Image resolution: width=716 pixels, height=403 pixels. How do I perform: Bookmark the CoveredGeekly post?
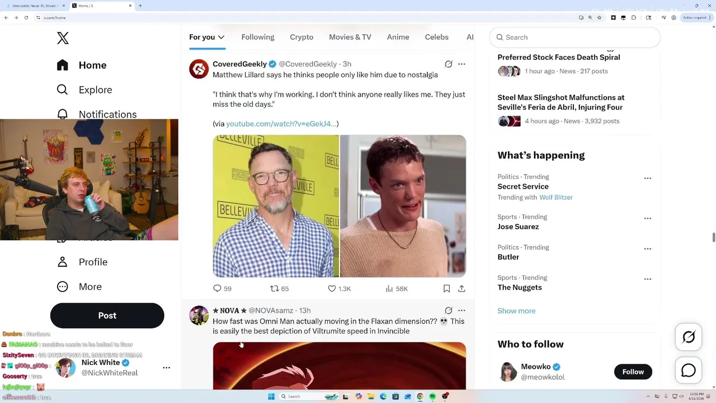(x=446, y=288)
